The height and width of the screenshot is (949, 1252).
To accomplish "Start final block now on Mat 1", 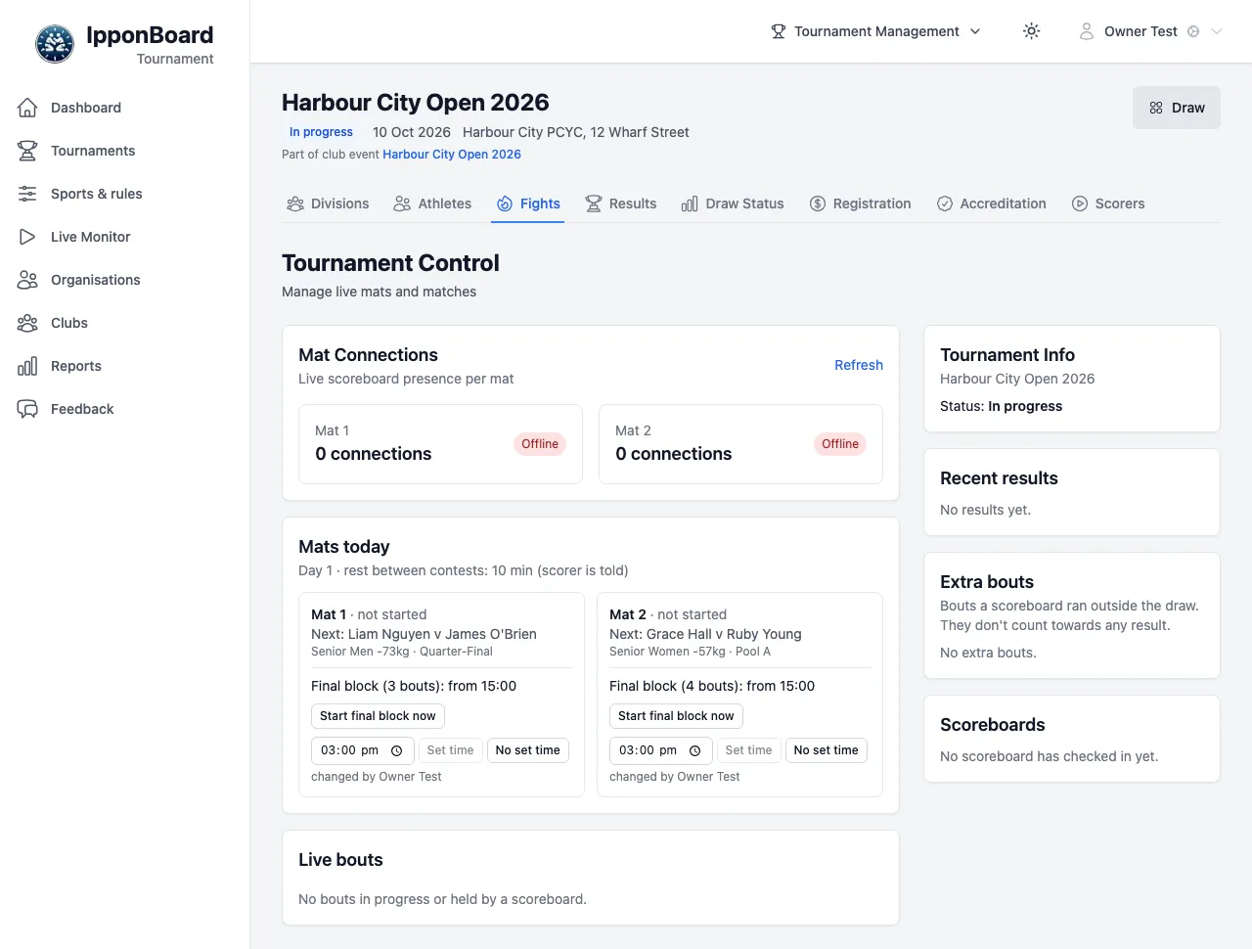I will click(x=378, y=716).
